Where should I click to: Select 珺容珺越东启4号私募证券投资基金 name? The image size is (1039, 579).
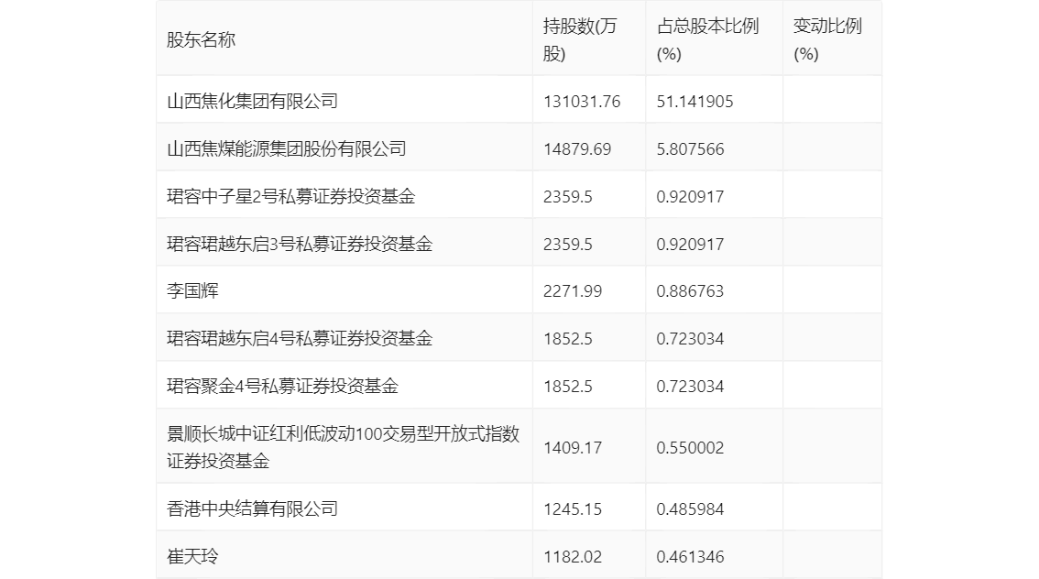coord(300,339)
